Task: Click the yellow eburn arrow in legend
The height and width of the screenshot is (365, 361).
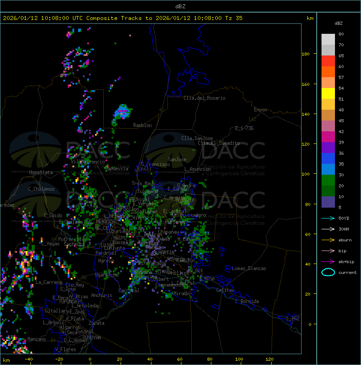Action: point(328,240)
